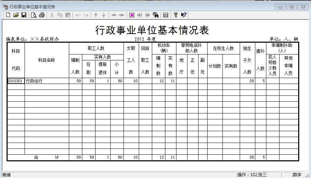Screen dimensions: 311x178
Task: Click the yellow question mark help icon
Action: pos(176,15)
